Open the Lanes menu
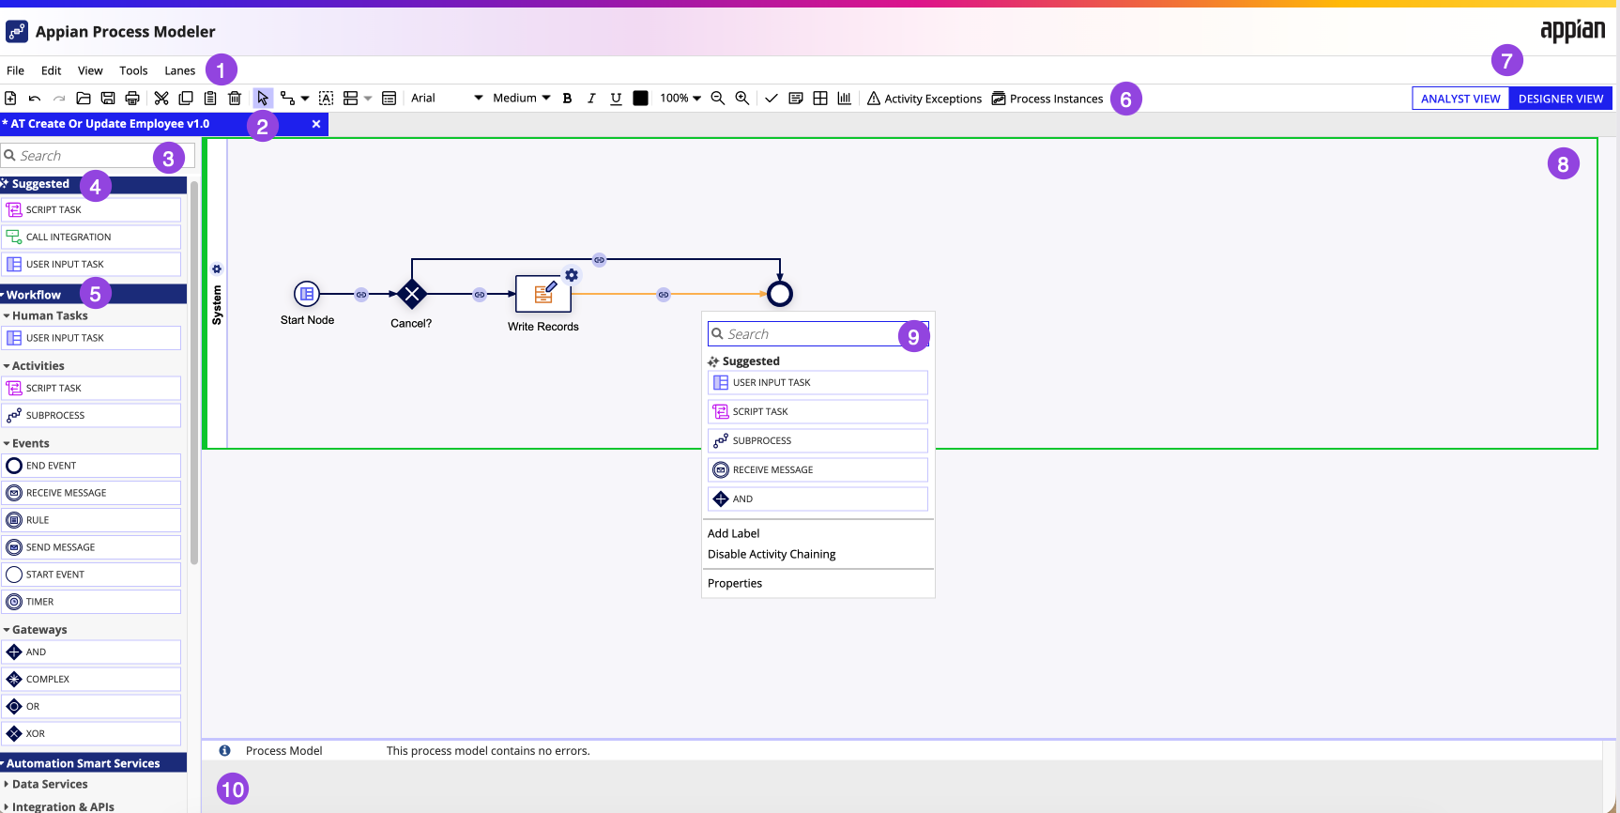 pos(180,70)
